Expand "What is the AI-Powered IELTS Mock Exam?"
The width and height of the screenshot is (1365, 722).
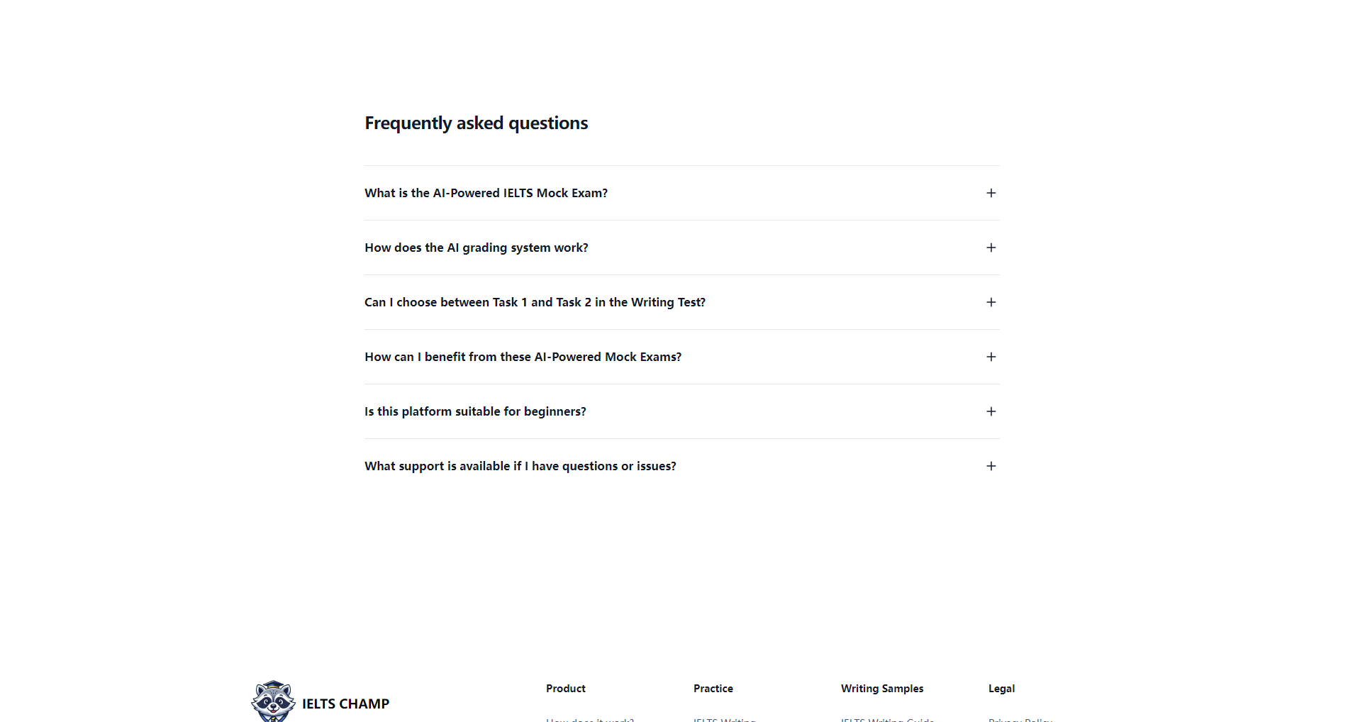click(486, 193)
